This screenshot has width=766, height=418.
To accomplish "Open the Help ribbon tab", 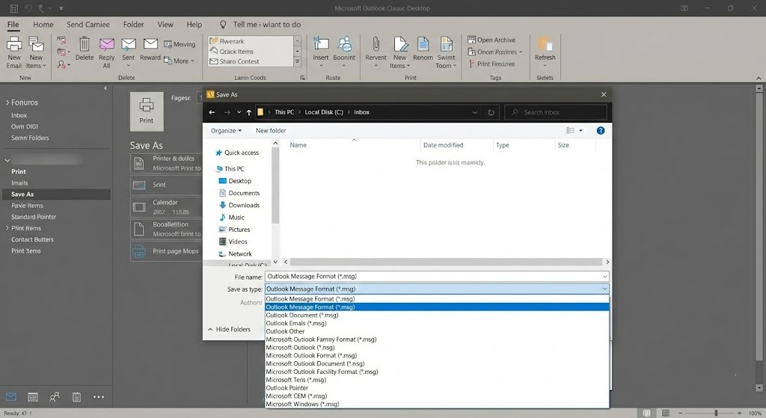I will [x=194, y=25].
